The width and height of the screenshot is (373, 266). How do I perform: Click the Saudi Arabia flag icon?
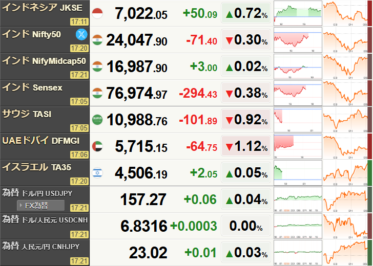97,120
